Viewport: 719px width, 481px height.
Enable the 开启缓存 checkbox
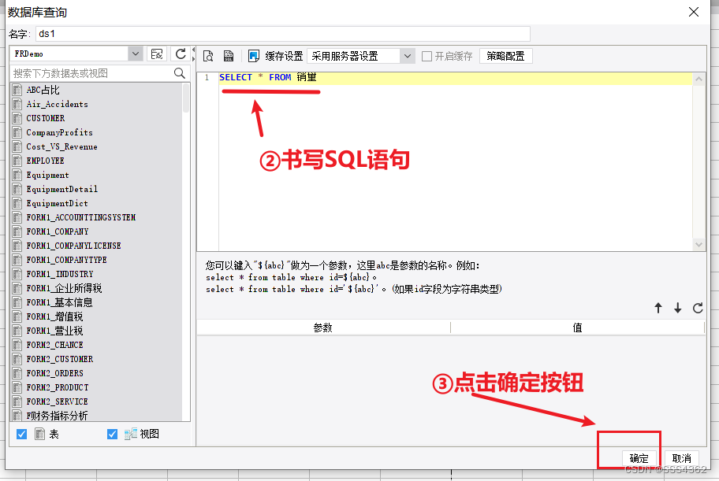(x=427, y=57)
